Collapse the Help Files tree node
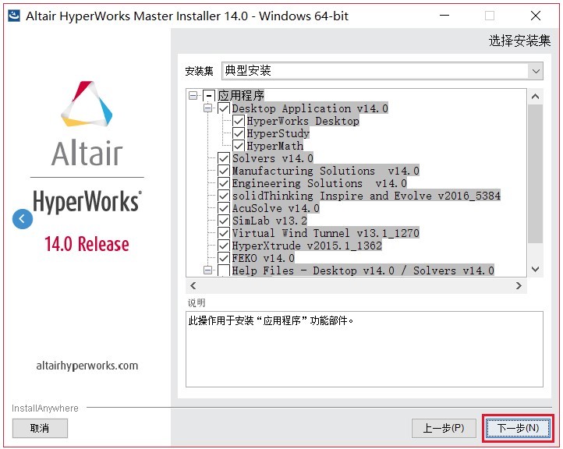The height and width of the screenshot is (449, 563). coord(208,270)
